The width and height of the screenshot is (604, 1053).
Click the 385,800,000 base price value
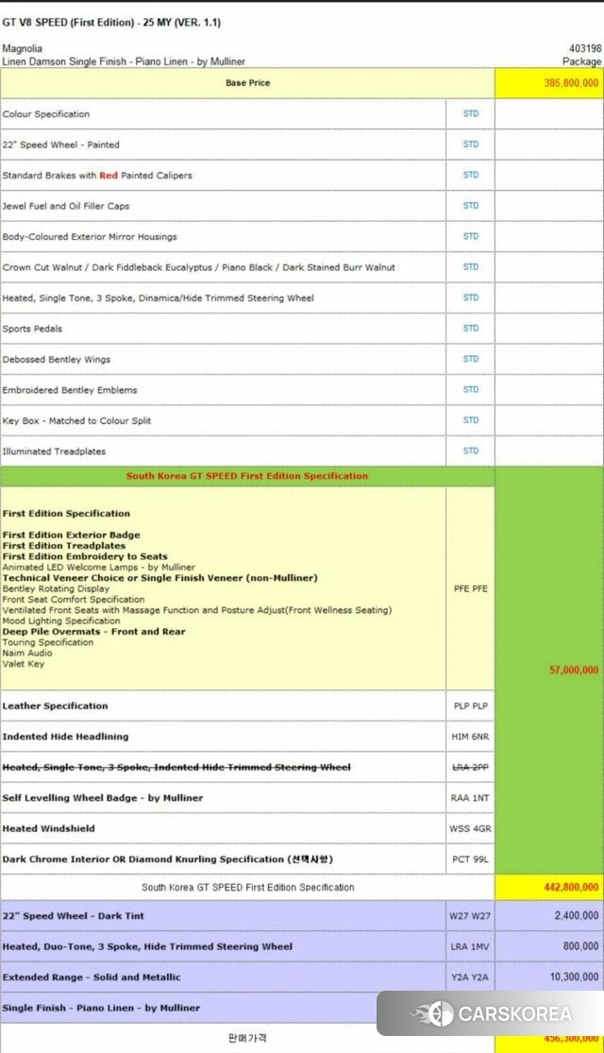click(571, 82)
